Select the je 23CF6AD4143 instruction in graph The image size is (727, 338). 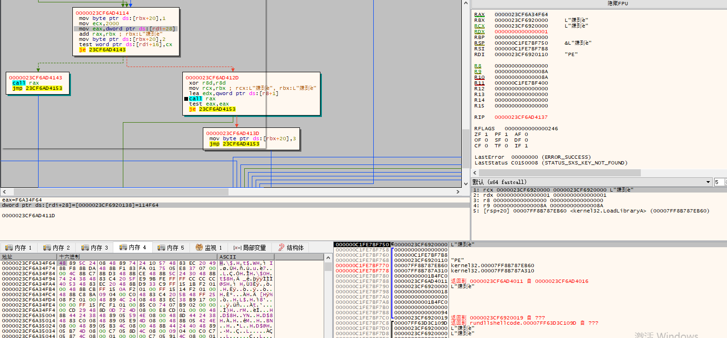click(102, 49)
